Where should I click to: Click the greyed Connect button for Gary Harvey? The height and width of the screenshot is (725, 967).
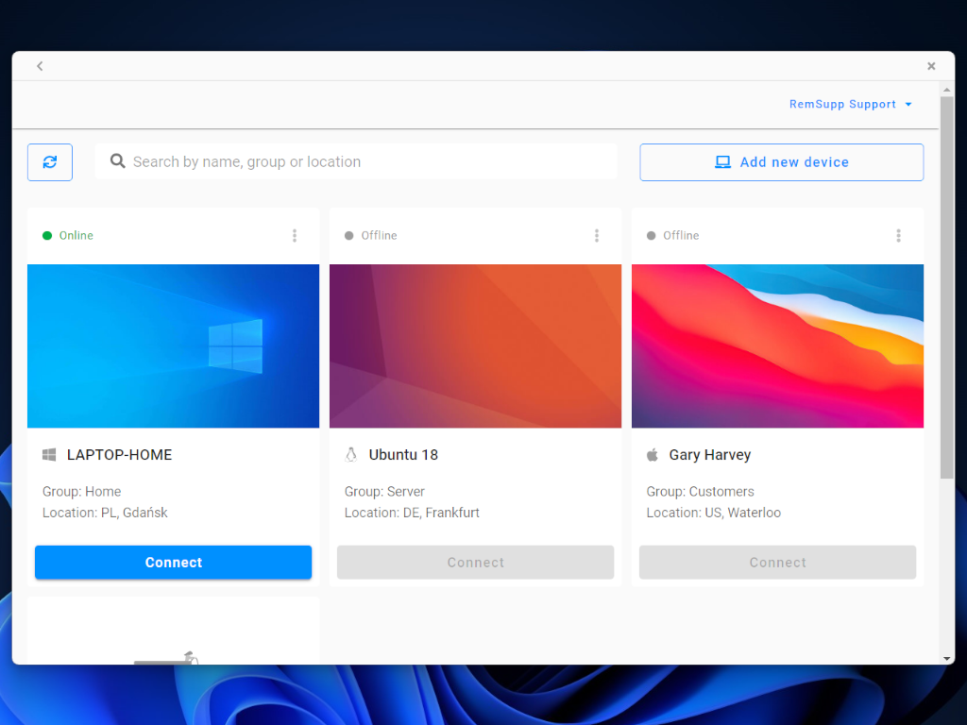777,563
